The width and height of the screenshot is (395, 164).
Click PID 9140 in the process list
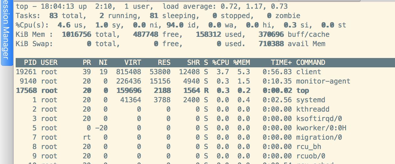[x=28, y=81]
